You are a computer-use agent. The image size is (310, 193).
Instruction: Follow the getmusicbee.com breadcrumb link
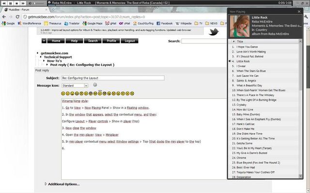click(x=54, y=53)
